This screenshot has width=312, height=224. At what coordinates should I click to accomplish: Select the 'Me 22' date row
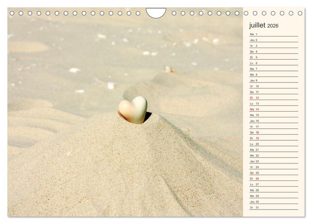274,156
